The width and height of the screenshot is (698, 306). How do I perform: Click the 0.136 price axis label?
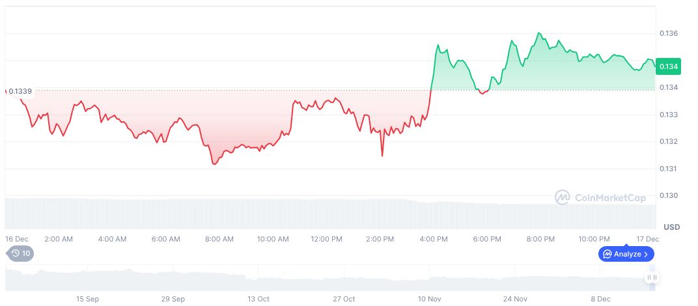(669, 33)
